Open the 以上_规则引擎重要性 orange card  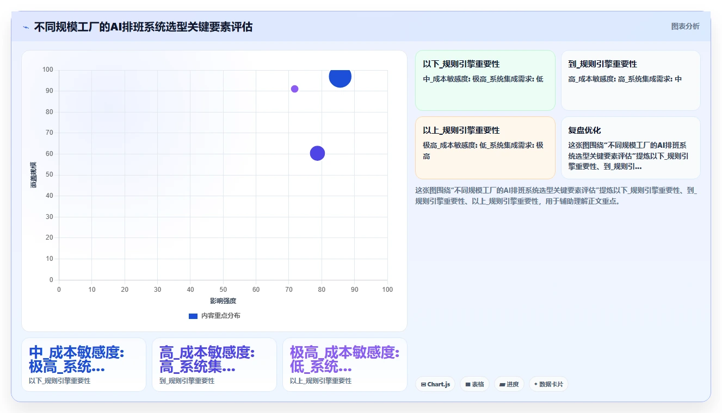485,148
